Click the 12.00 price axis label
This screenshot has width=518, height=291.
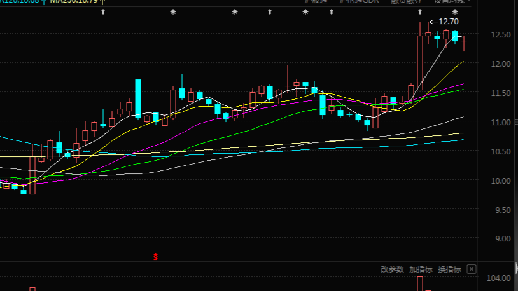tap(501, 64)
